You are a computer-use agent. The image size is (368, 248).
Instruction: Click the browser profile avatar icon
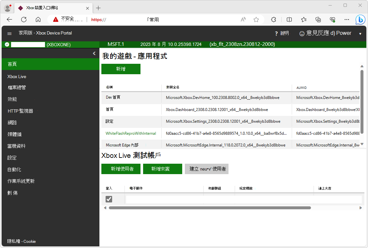click(x=7, y=8)
